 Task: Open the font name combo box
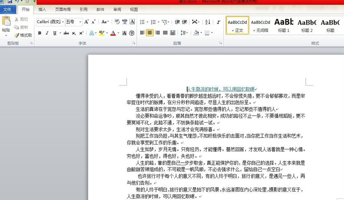(50, 22)
